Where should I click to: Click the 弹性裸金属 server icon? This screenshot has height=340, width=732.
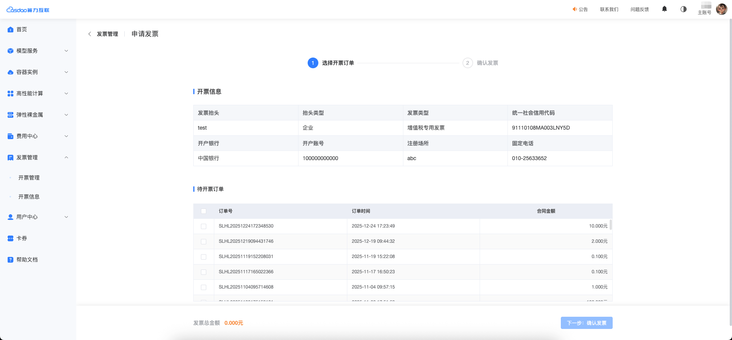point(10,115)
